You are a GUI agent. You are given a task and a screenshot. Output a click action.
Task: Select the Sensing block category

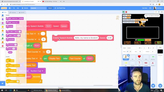3,35
